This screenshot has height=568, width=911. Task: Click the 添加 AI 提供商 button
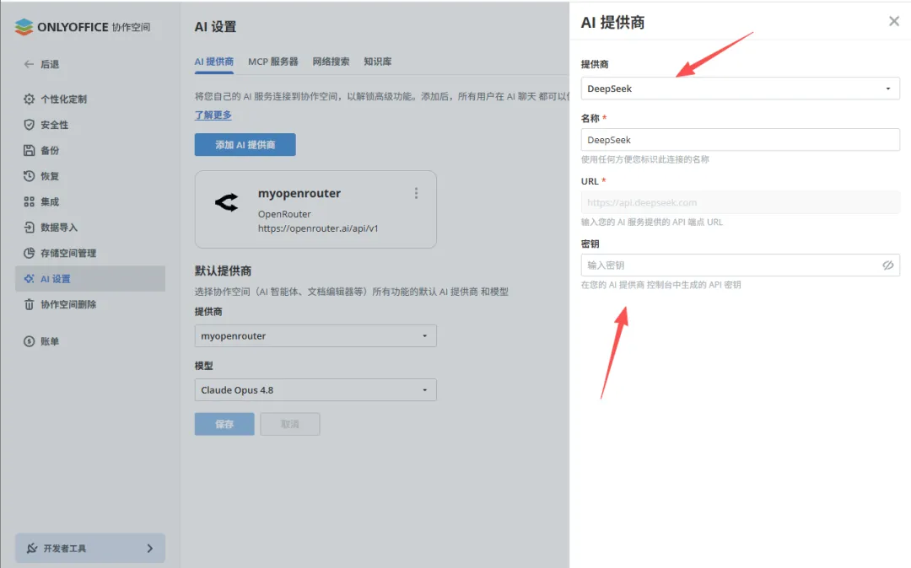pos(245,144)
